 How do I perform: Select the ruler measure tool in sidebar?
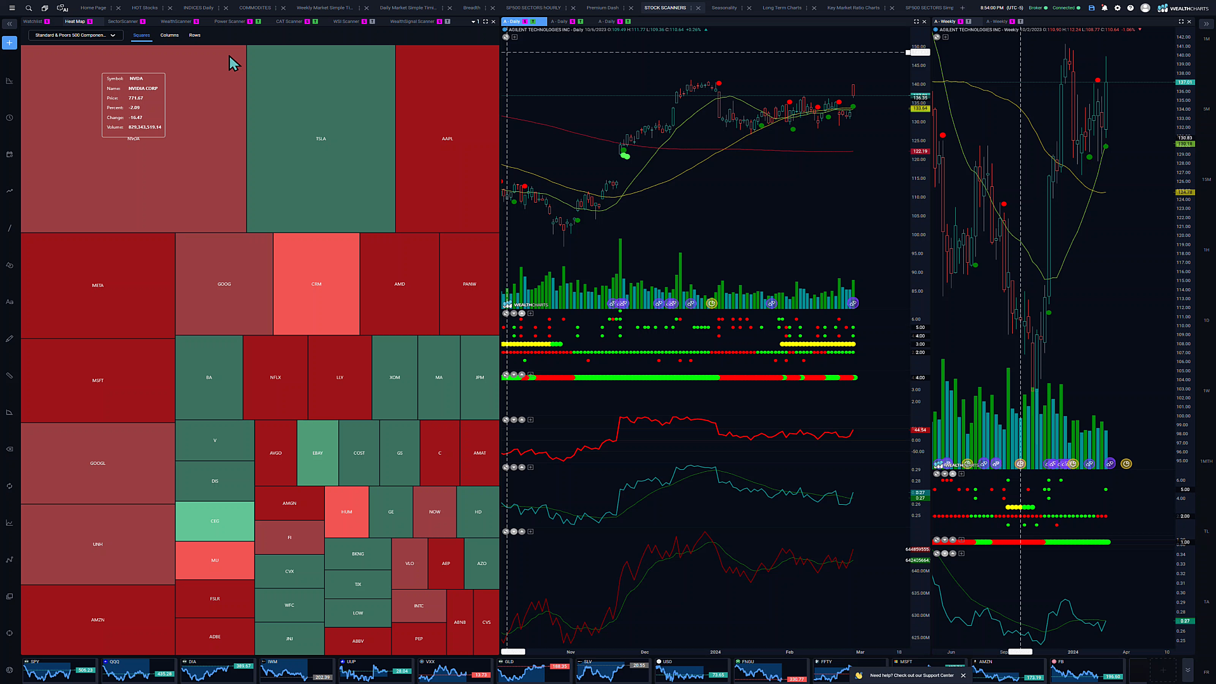9,376
